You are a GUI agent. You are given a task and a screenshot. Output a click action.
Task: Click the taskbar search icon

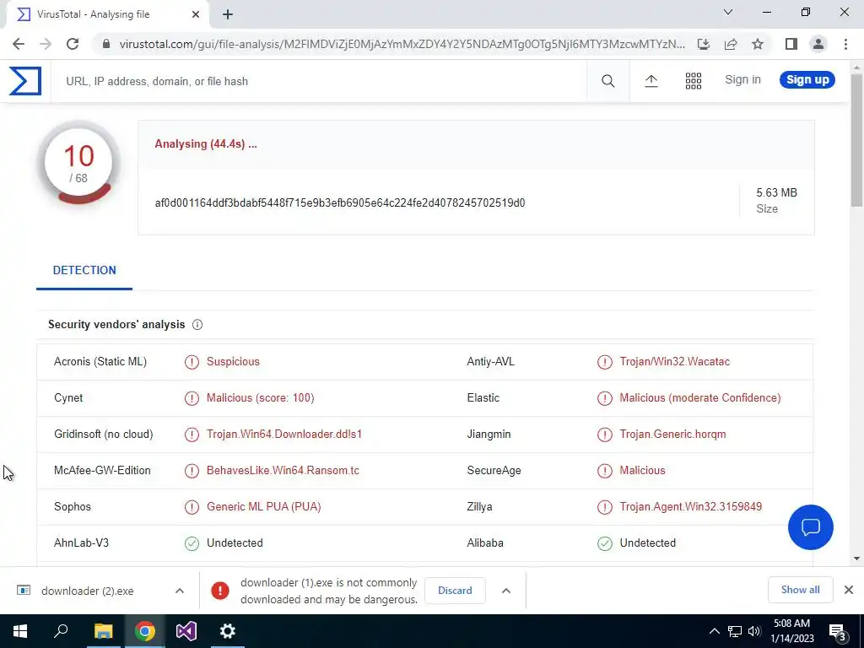coord(61,631)
